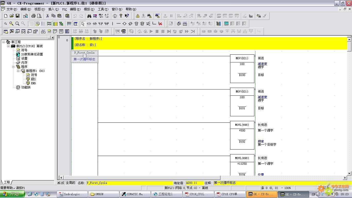Open the 编辑(E) menu
This screenshot has width=352, height=198.
26,9
